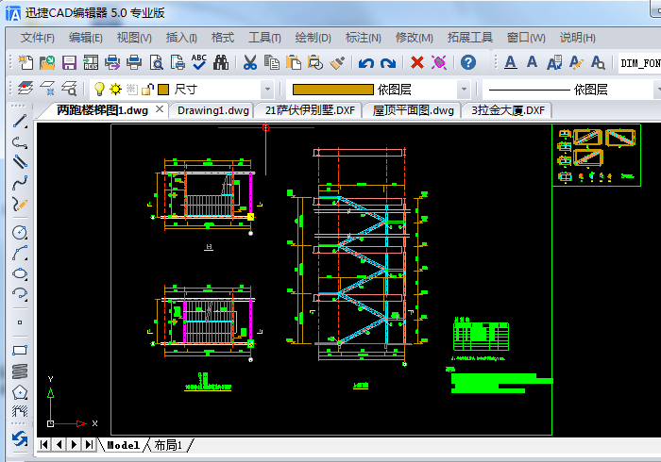
Task: Click the magenta Purge icon
Action: click(x=439, y=62)
